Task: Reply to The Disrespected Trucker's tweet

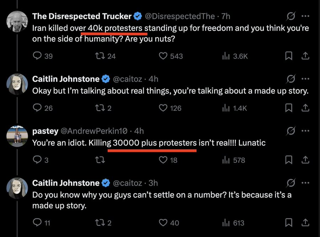Action: (x=37, y=56)
